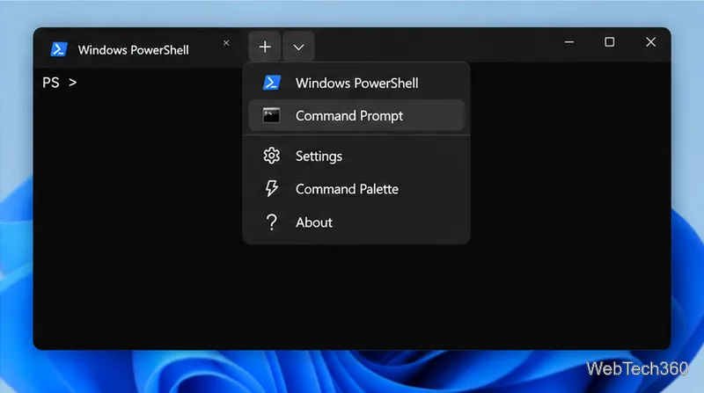Open a new tab with the plus button
704x393 pixels.
(265, 47)
